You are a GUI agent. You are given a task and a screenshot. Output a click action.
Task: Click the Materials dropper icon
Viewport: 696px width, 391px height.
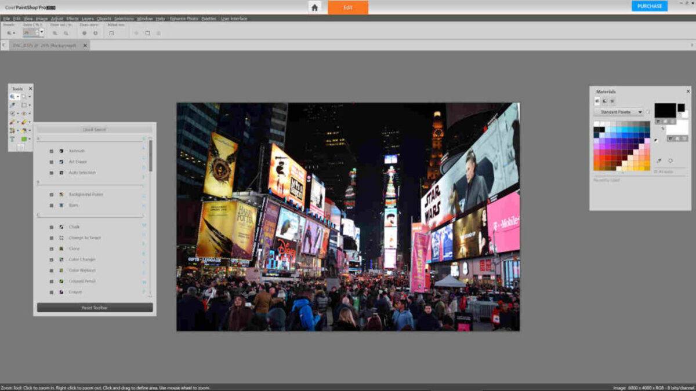(659, 160)
